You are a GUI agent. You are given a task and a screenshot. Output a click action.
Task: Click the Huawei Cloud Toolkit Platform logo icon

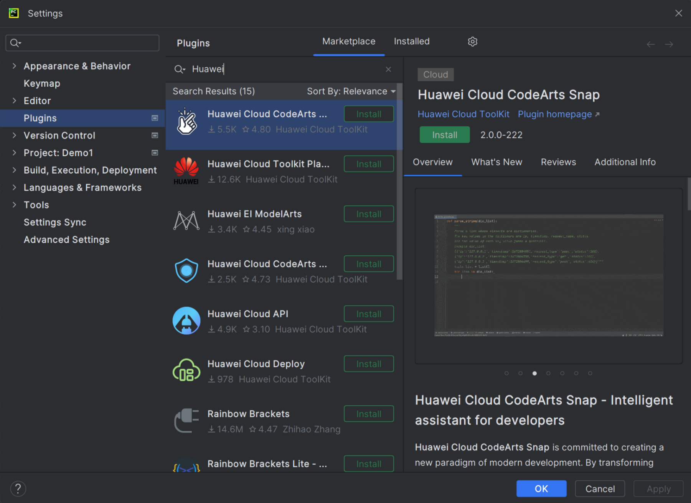point(186,171)
